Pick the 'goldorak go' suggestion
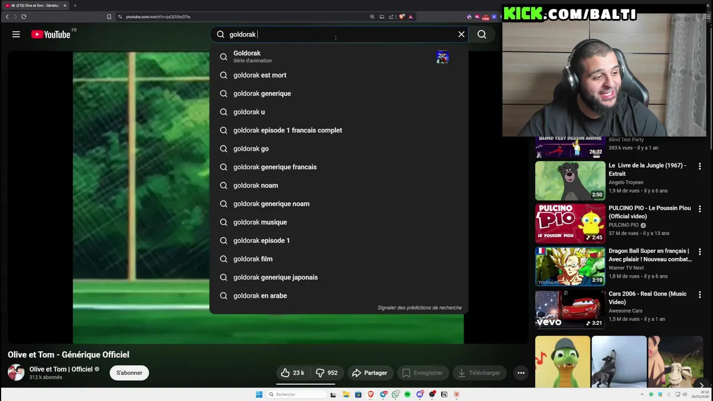This screenshot has height=401, width=713. click(339, 149)
